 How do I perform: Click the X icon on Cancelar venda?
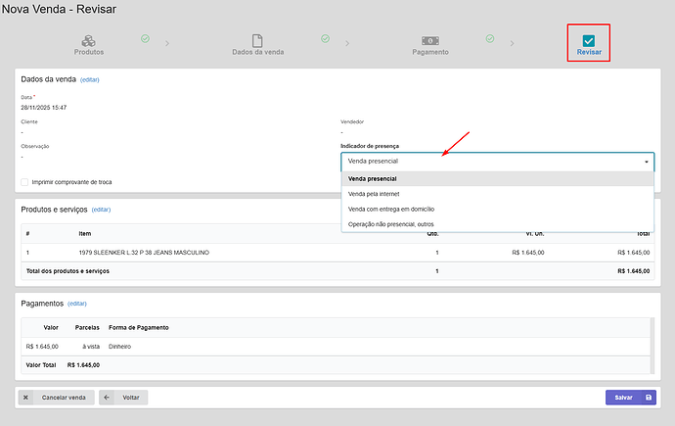pos(26,398)
